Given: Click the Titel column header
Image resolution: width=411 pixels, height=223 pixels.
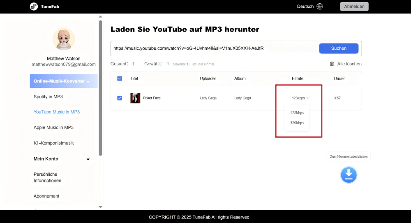Looking at the screenshot, I should click(x=134, y=78).
